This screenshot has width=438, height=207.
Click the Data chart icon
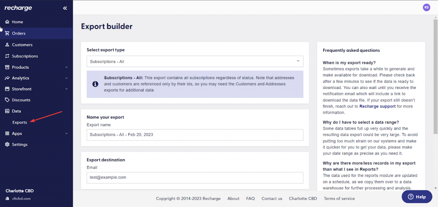click(7, 111)
